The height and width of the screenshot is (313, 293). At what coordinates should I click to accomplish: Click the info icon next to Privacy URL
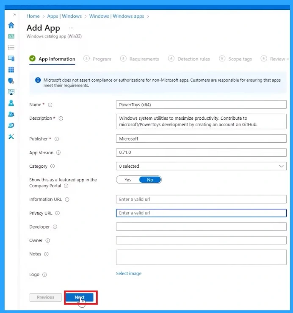point(57,213)
